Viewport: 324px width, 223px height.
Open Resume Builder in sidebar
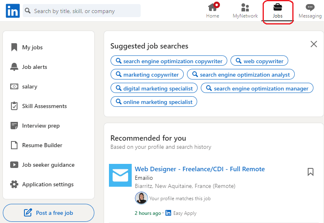point(36,145)
